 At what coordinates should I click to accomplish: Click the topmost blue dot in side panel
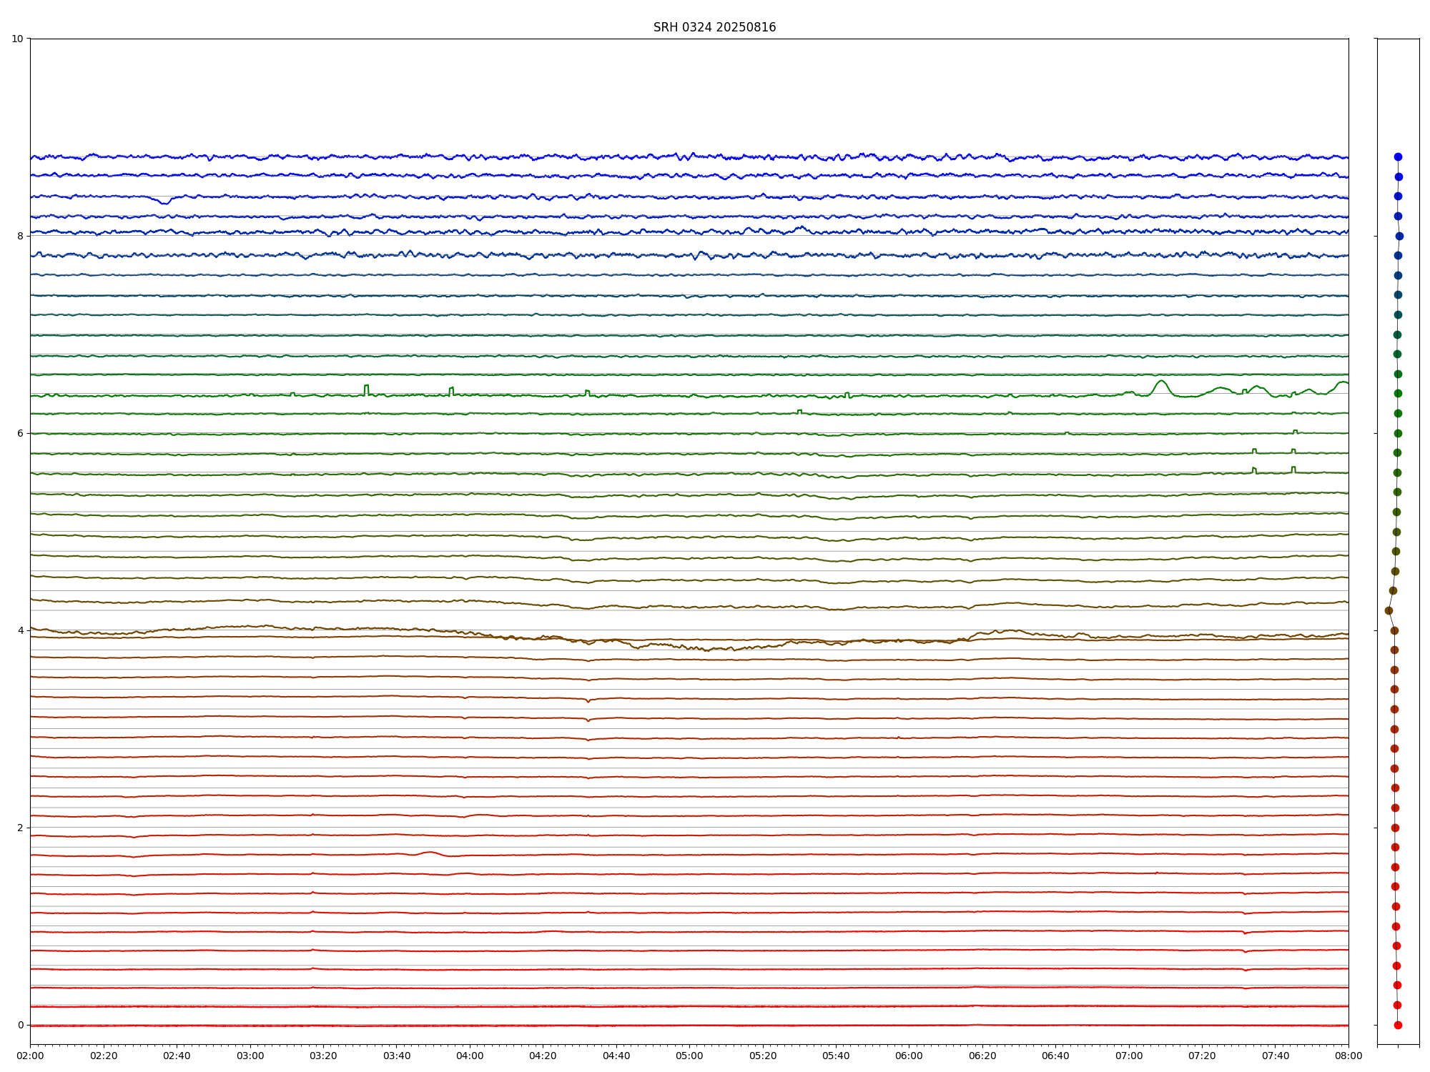pos(1398,157)
